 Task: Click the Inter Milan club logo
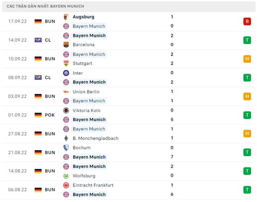[66, 73]
